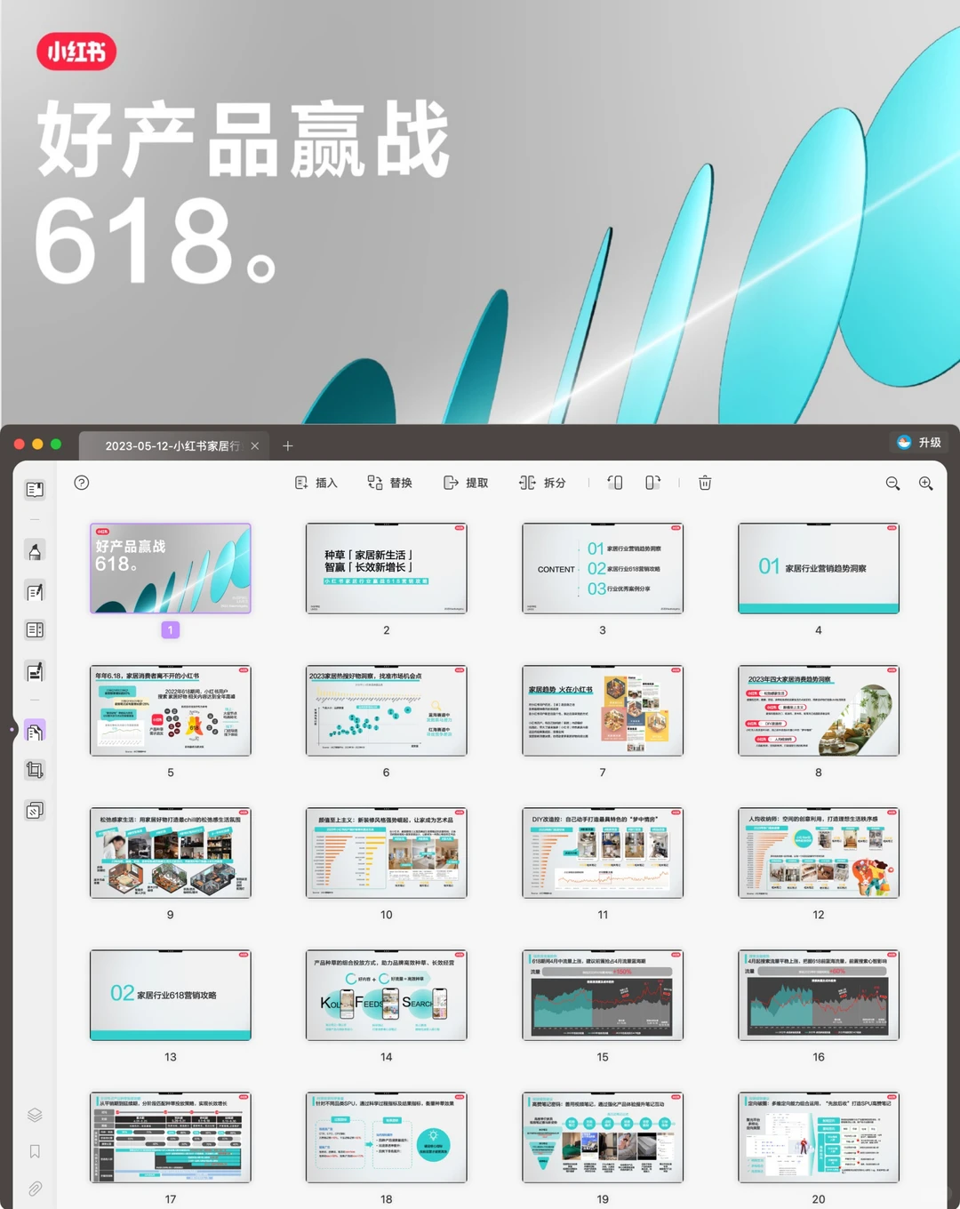Select page 18 SPU flow thumbnail

click(387, 1137)
